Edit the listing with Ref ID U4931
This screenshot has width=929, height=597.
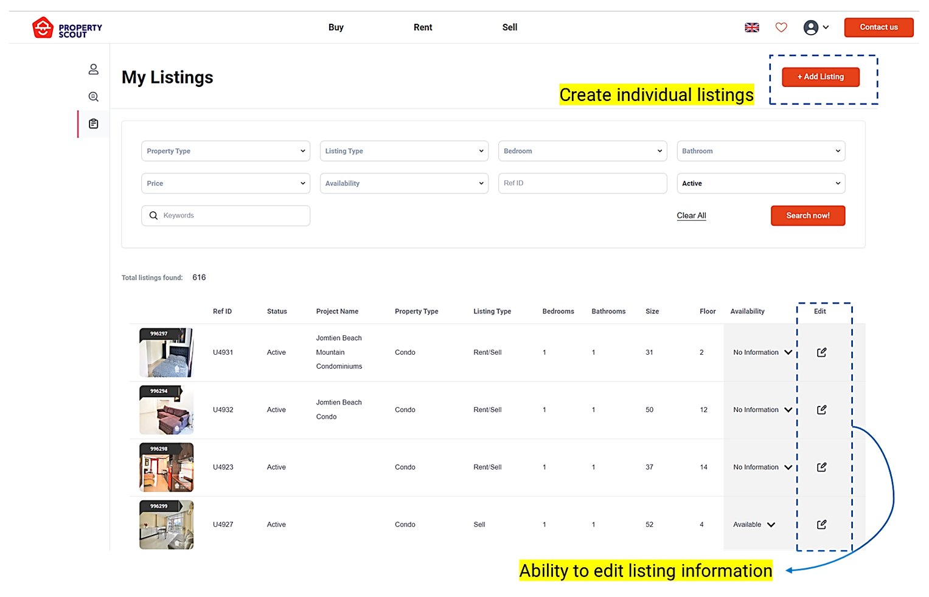821,352
